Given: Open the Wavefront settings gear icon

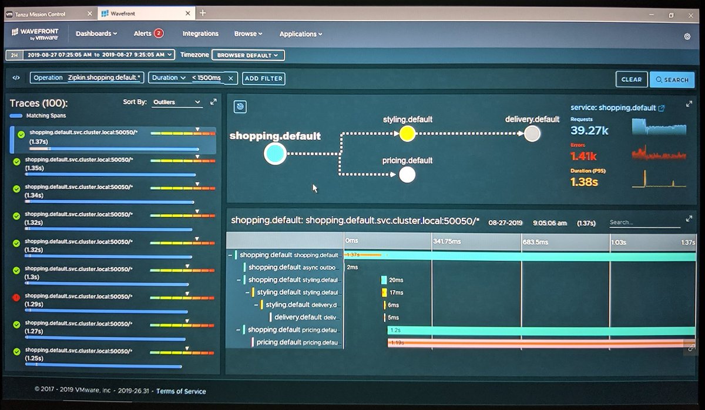Looking at the screenshot, I should [686, 35].
